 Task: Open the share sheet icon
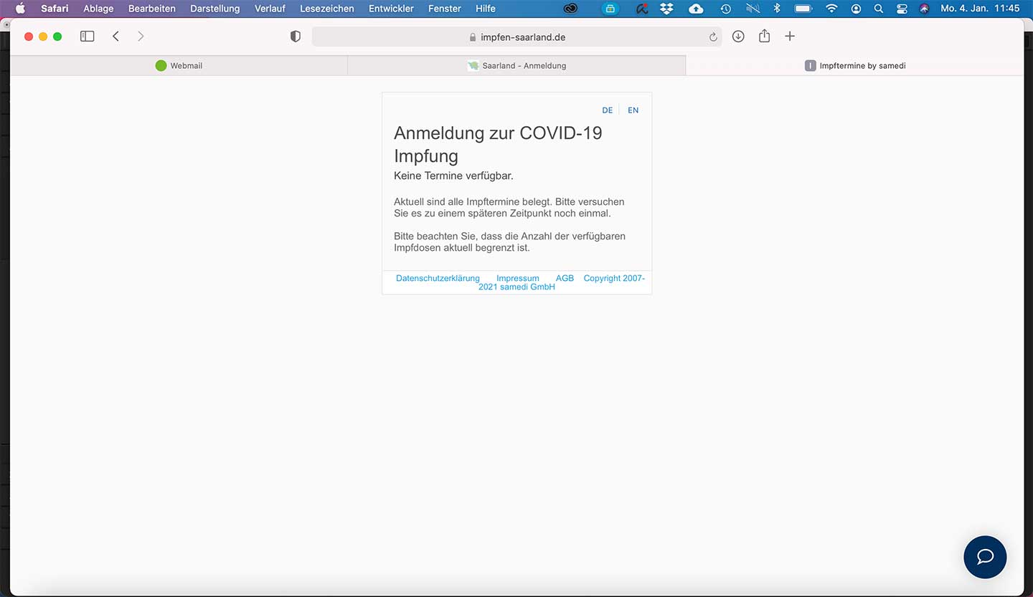tap(764, 36)
